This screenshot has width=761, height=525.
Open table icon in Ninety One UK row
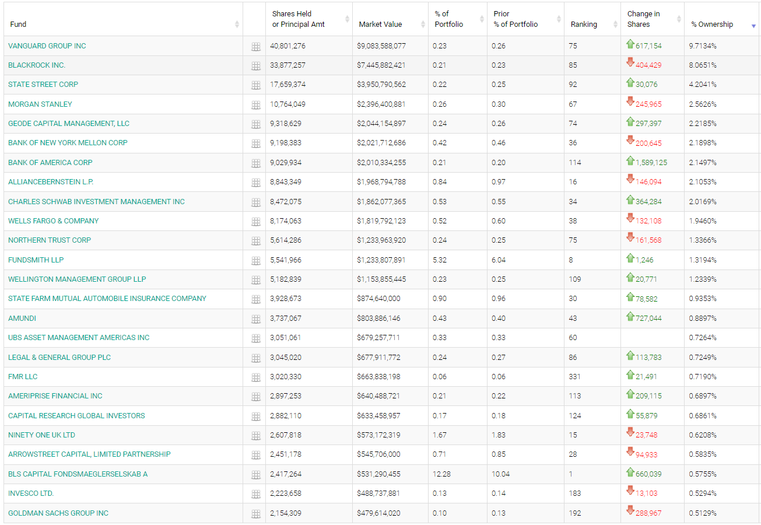pos(255,436)
